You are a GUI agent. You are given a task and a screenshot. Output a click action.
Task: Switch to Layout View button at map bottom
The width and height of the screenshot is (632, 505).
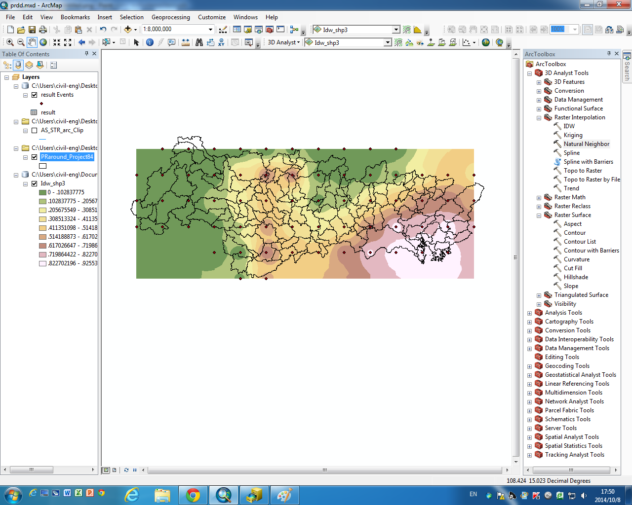(x=115, y=470)
